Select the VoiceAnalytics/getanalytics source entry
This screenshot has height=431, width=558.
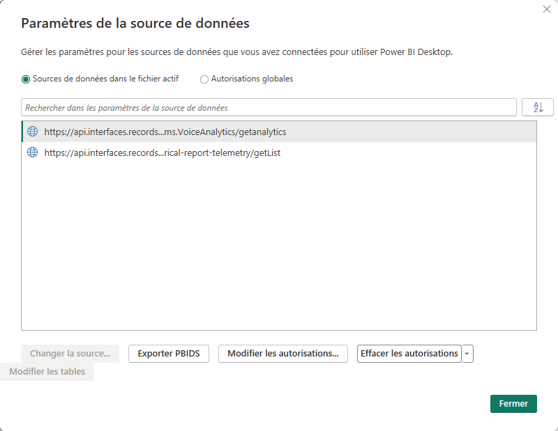point(165,132)
